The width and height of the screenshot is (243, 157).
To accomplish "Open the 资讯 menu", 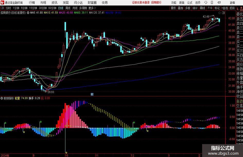I will pos(54,3).
